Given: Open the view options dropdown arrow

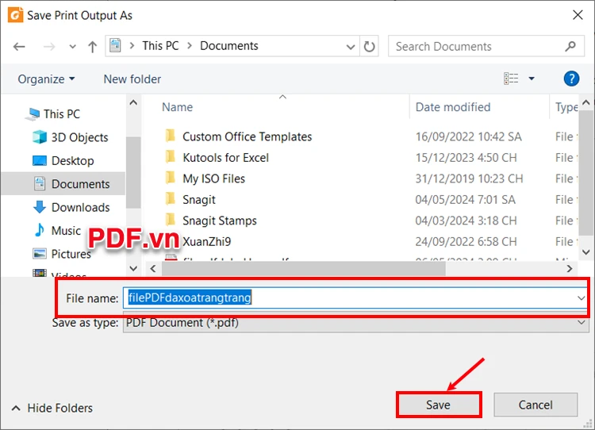Looking at the screenshot, I should point(532,79).
